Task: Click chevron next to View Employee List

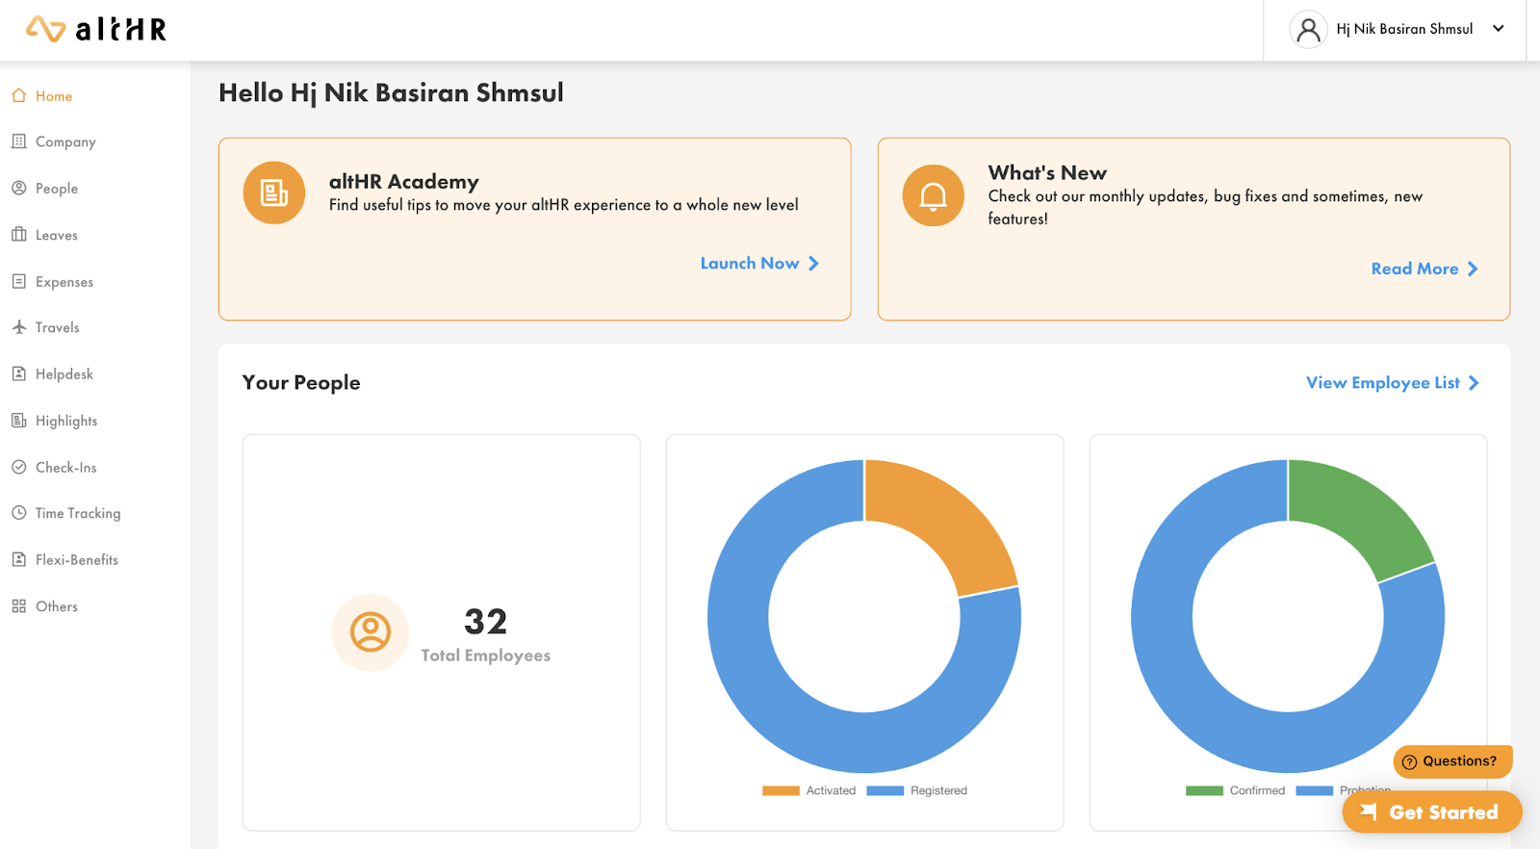Action: tap(1474, 382)
